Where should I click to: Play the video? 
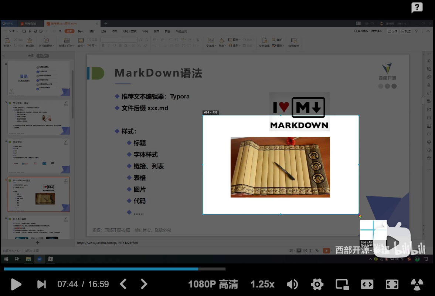tap(16, 284)
